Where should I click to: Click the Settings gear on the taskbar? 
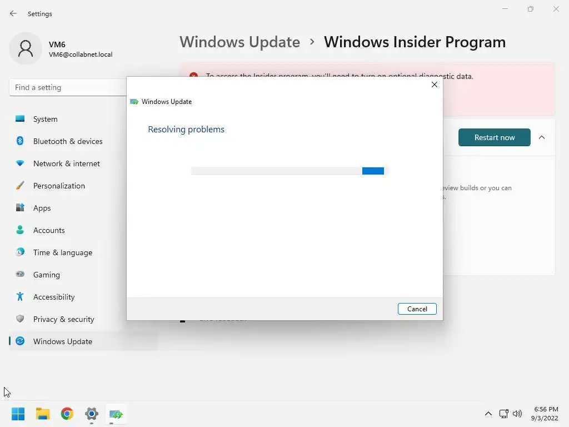[x=92, y=414]
